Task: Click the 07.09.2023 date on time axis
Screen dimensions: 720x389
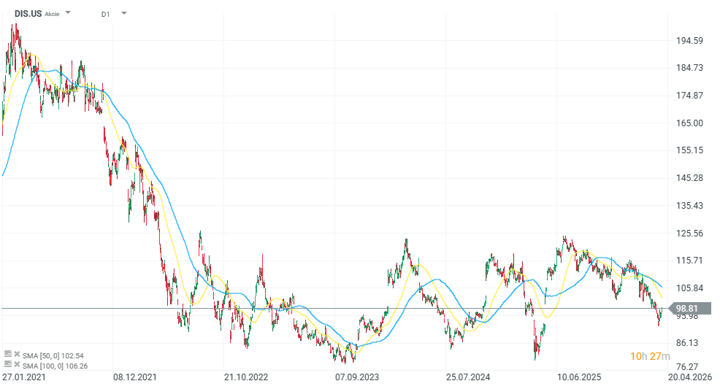Action: tap(356, 378)
